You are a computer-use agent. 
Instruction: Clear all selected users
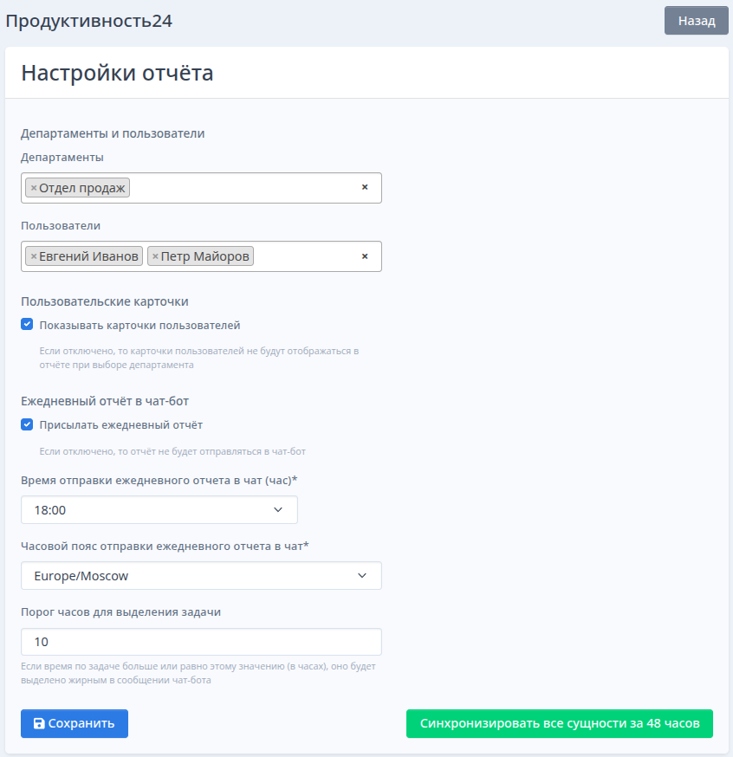coord(365,256)
